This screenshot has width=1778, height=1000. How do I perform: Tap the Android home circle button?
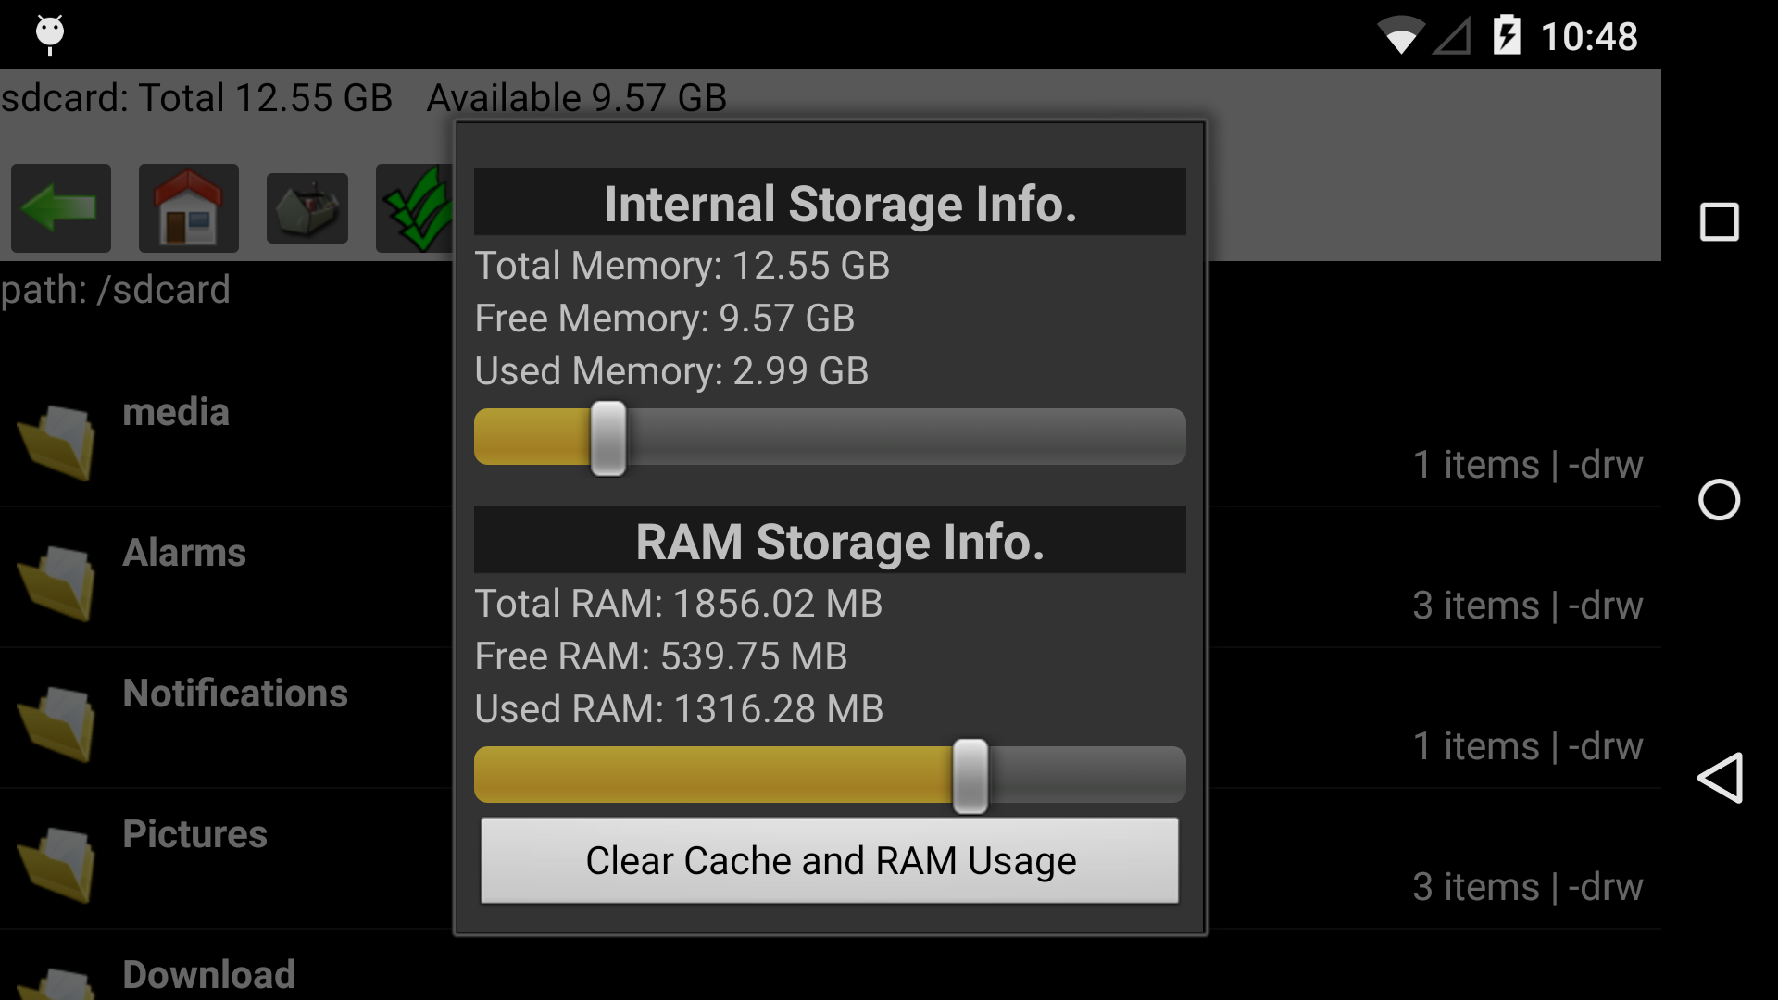(x=1720, y=501)
